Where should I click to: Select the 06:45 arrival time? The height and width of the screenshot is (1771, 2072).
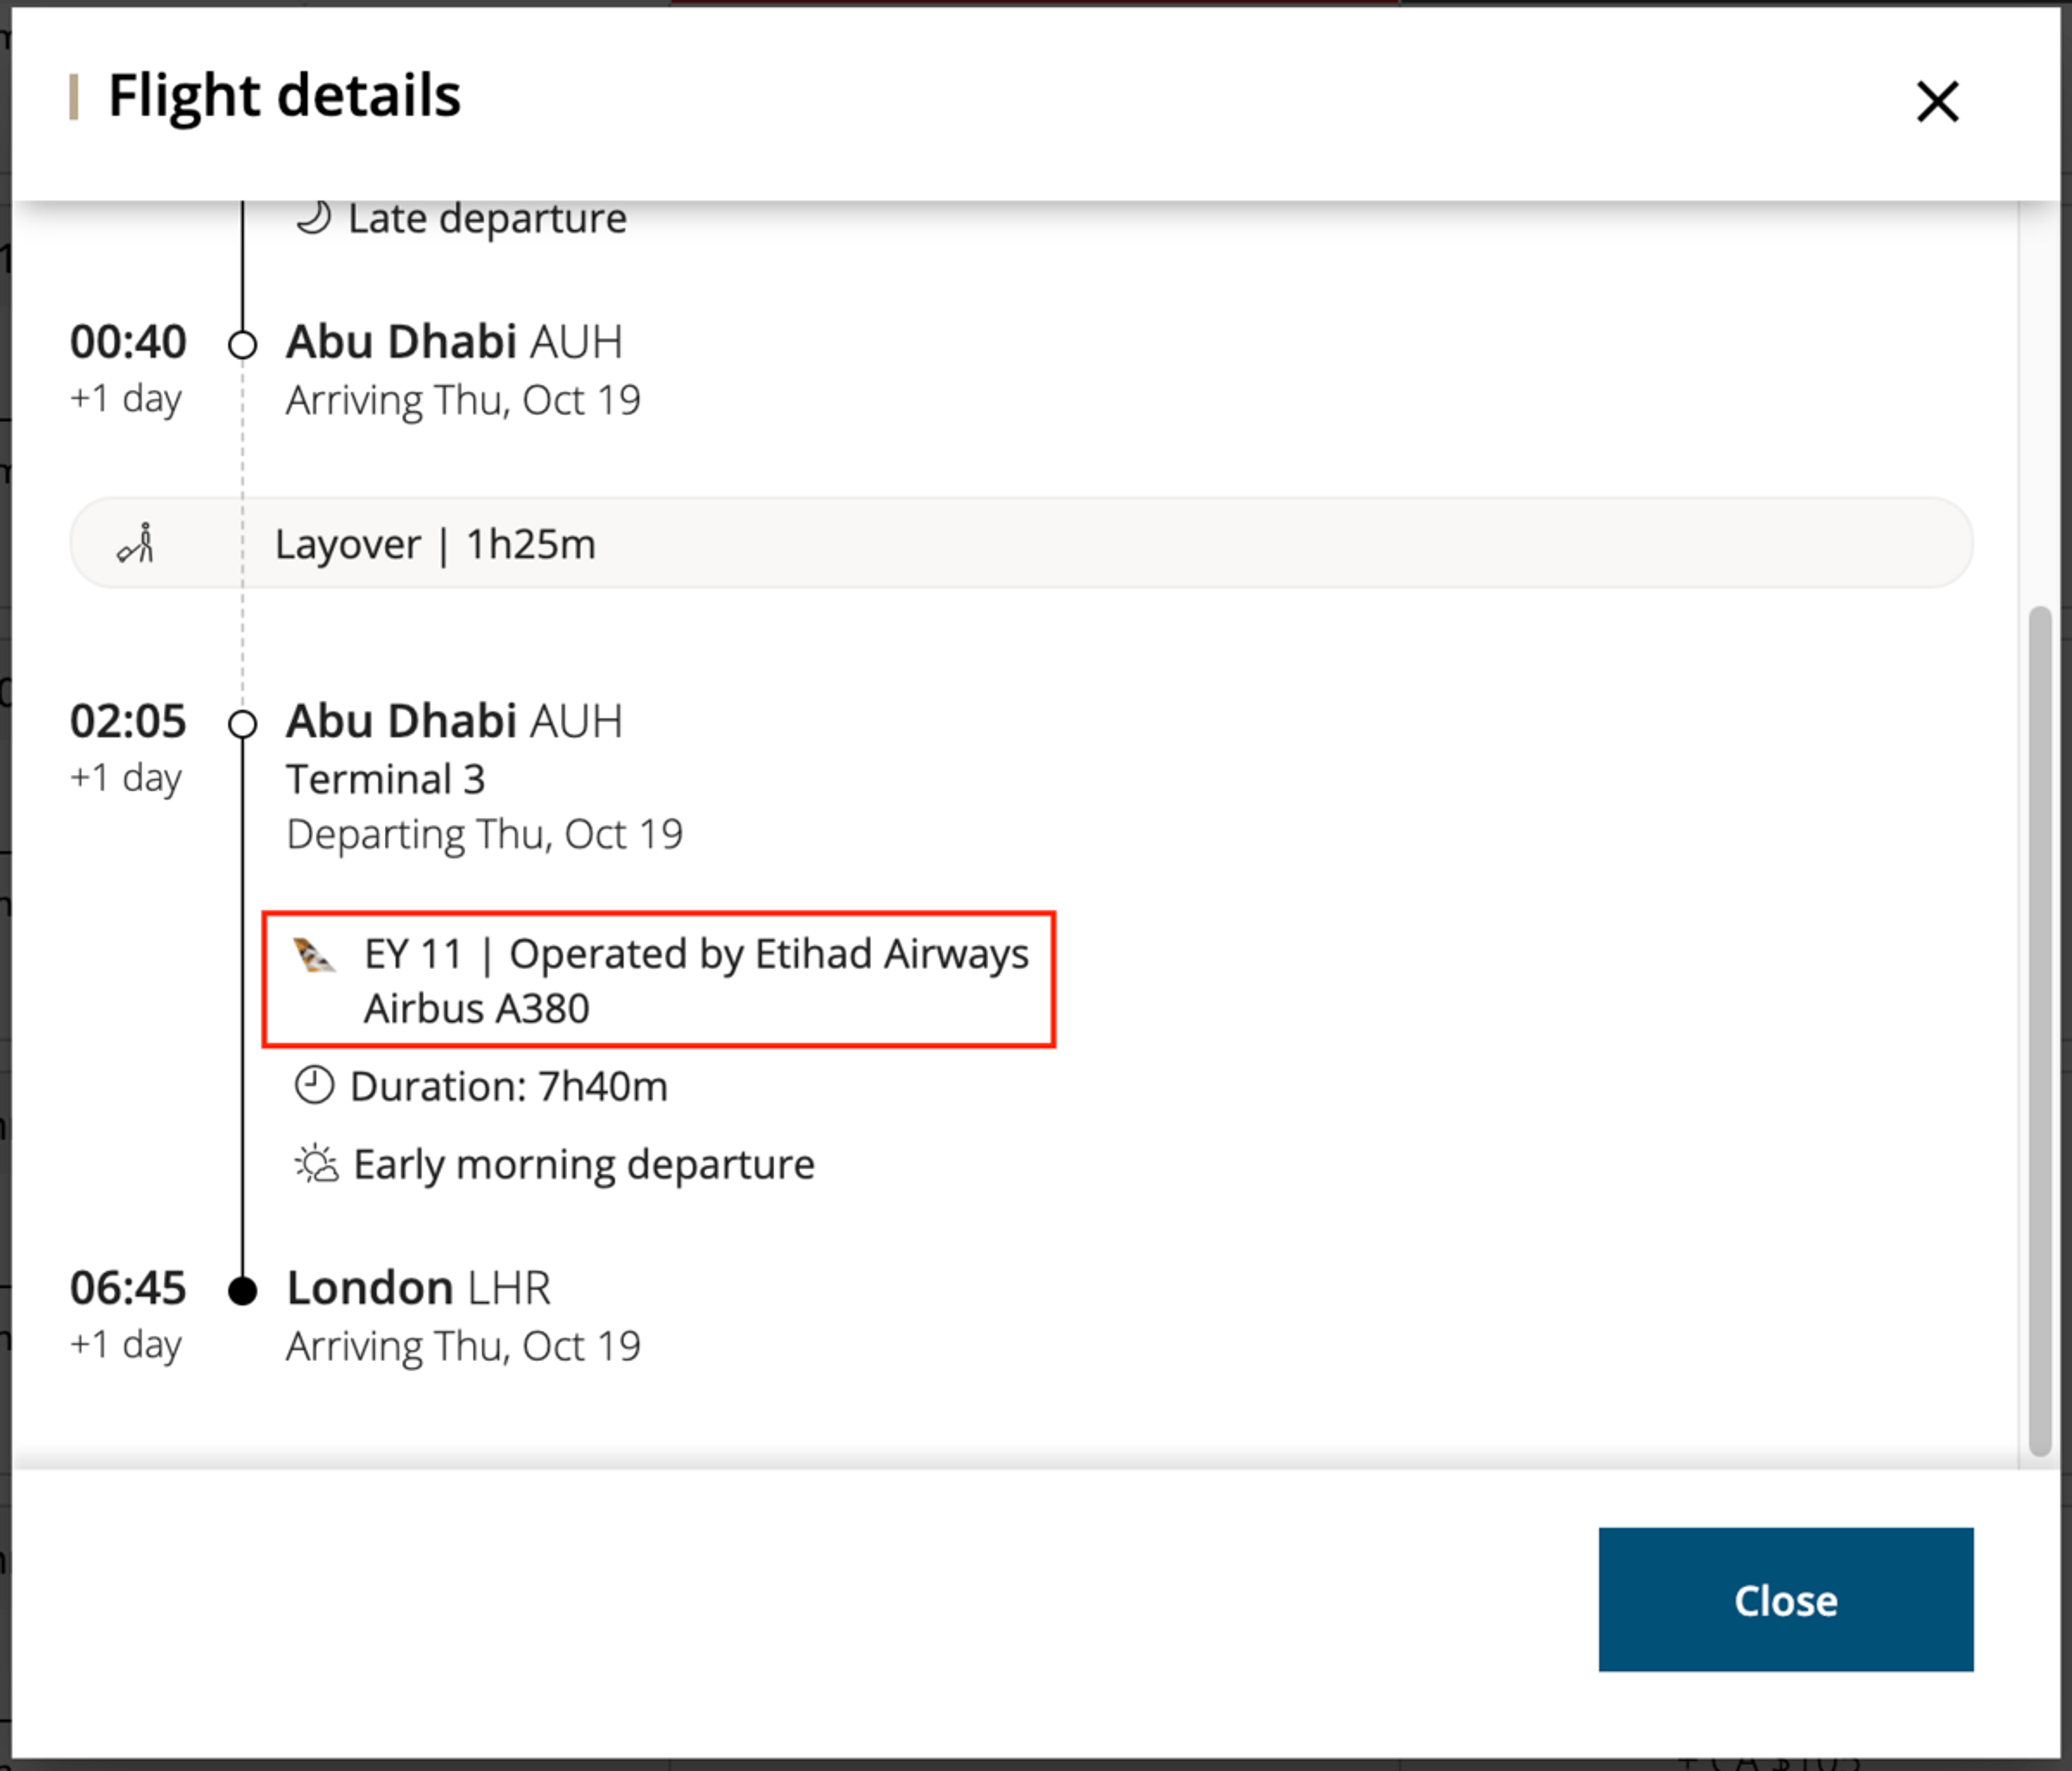click(x=128, y=1288)
